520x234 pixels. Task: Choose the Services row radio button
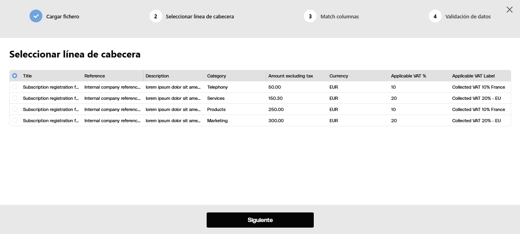(x=15, y=98)
